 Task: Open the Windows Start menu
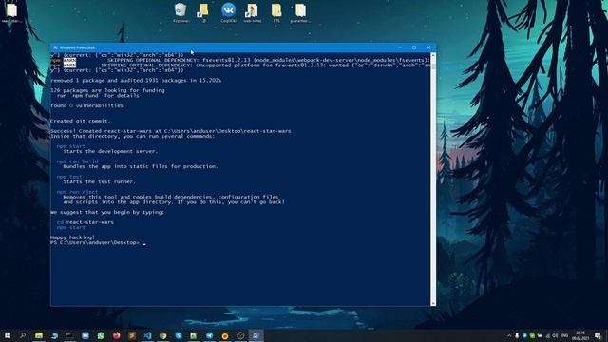[x=8, y=335]
